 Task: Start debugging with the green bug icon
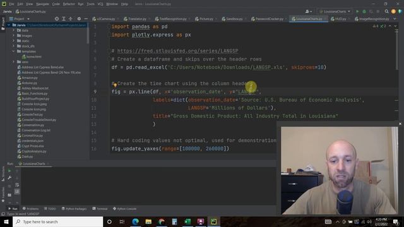(364, 11)
